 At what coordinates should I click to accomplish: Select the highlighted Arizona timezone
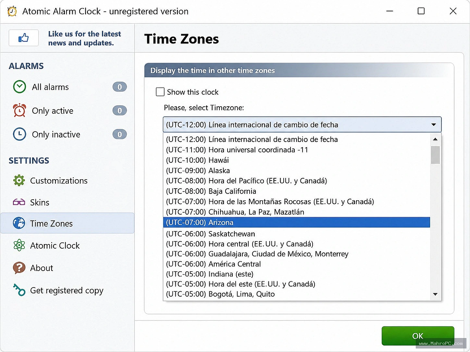pyautogui.click(x=296, y=222)
